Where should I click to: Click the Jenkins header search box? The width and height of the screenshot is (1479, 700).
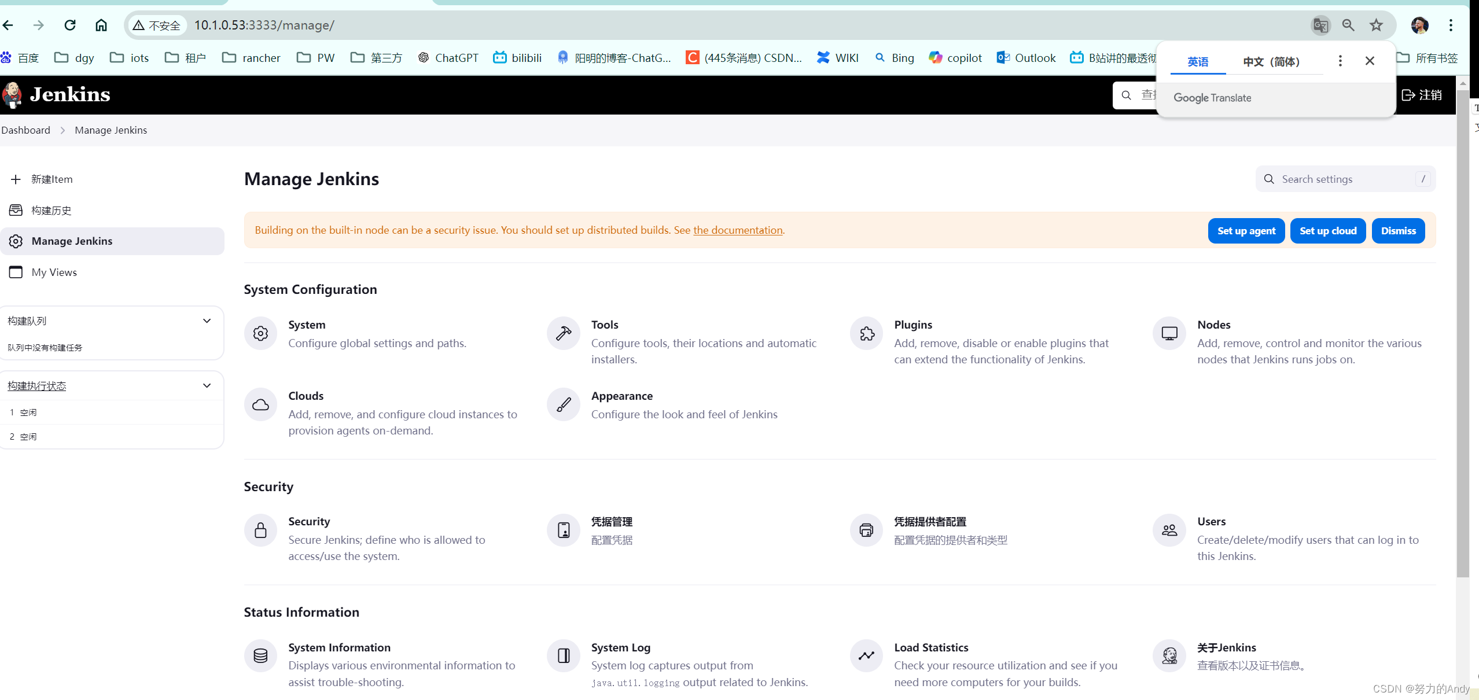point(1134,95)
